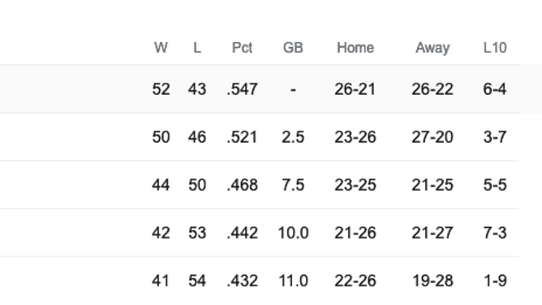Viewport: 542px width, 305px height.
Task: Select the 1-9 last ten record
Action: [495, 281]
